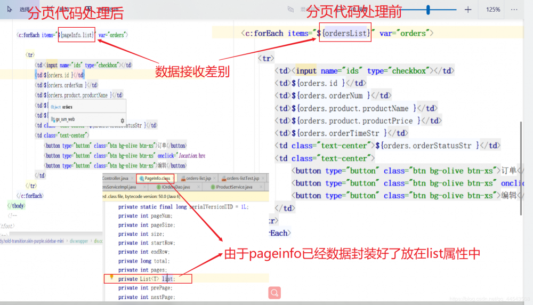The height and width of the screenshot is (305, 533).
Task: Switch to the PageInfo.class tab
Action: click(157, 178)
